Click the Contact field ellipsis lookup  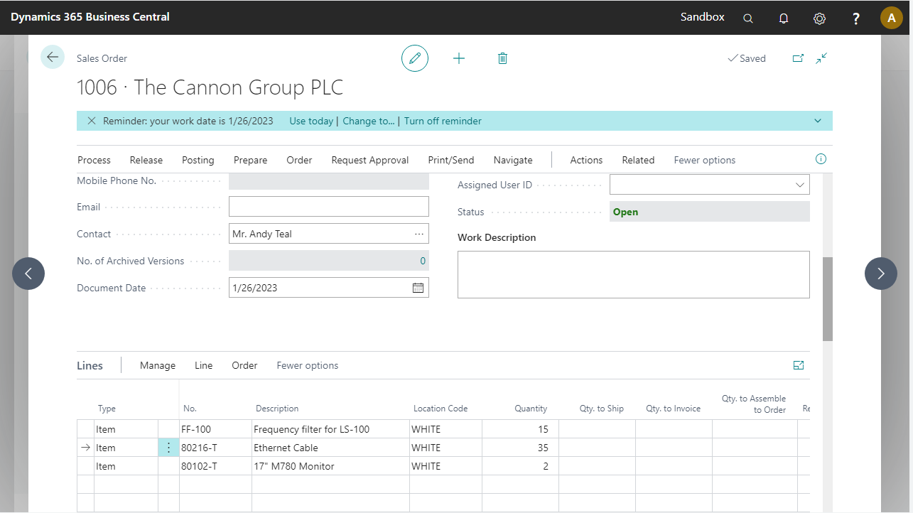tap(419, 234)
